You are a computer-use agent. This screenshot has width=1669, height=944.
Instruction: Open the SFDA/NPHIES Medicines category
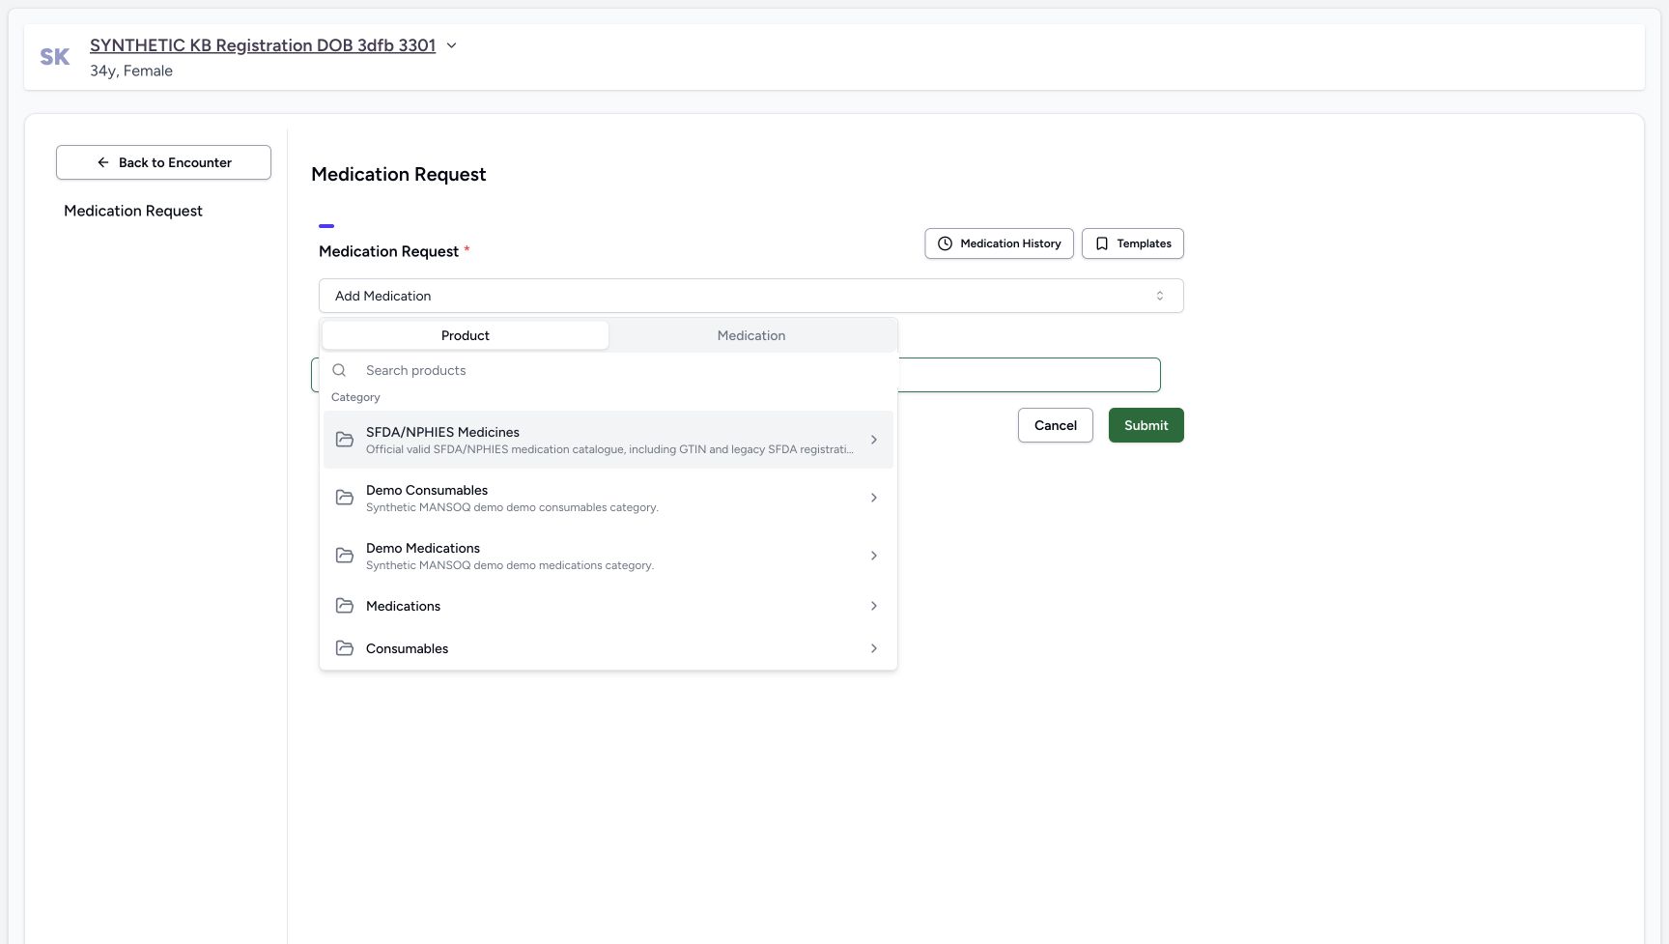(x=608, y=440)
